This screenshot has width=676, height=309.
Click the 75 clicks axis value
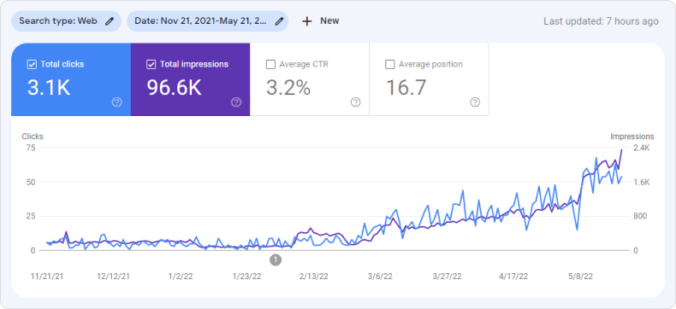click(30, 148)
